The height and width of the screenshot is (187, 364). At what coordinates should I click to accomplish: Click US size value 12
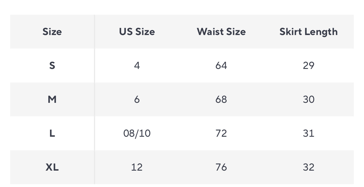[x=137, y=167]
